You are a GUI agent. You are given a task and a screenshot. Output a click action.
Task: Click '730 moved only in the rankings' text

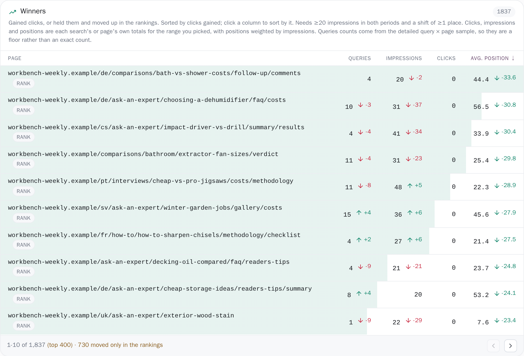[x=120, y=345]
